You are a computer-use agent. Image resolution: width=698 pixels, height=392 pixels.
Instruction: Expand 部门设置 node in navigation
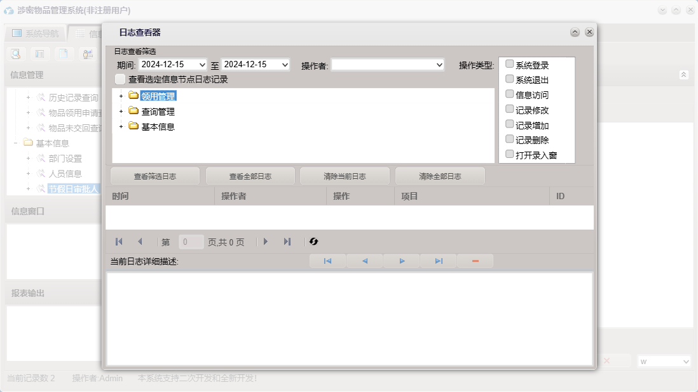coord(28,159)
